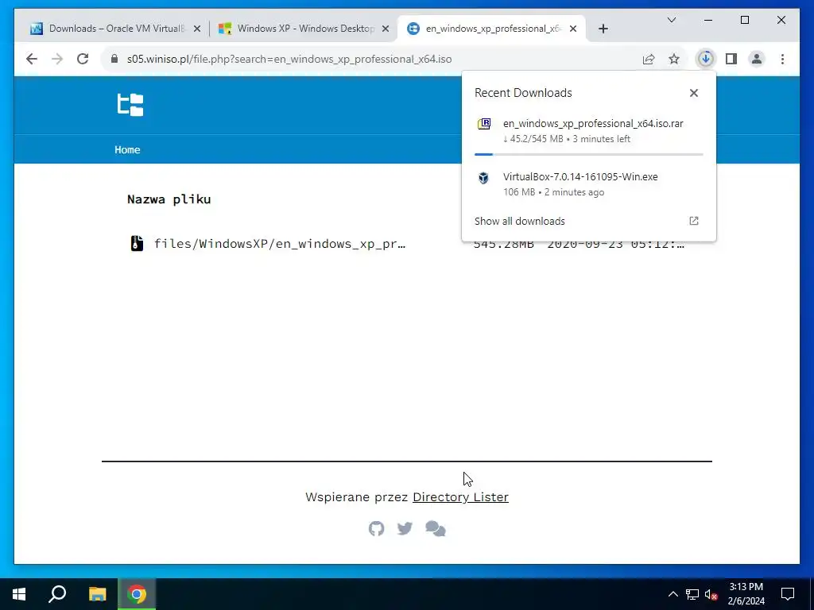Click the download progress bar
Viewport: 814px width, 610px height.
coord(589,155)
